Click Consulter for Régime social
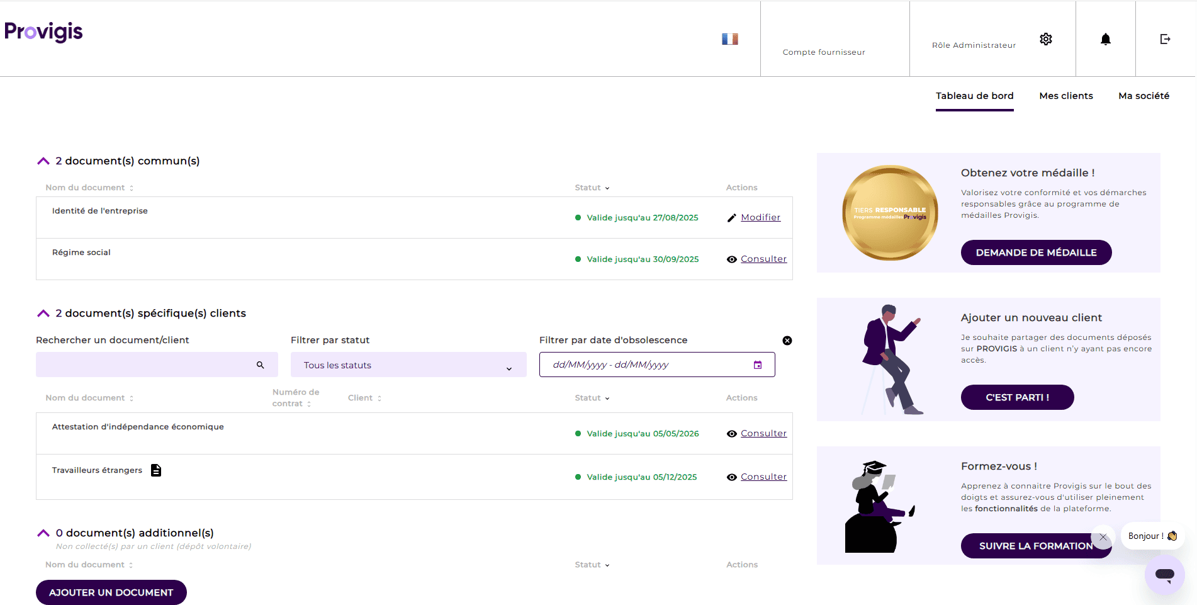The width and height of the screenshot is (1197, 605). click(763, 259)
